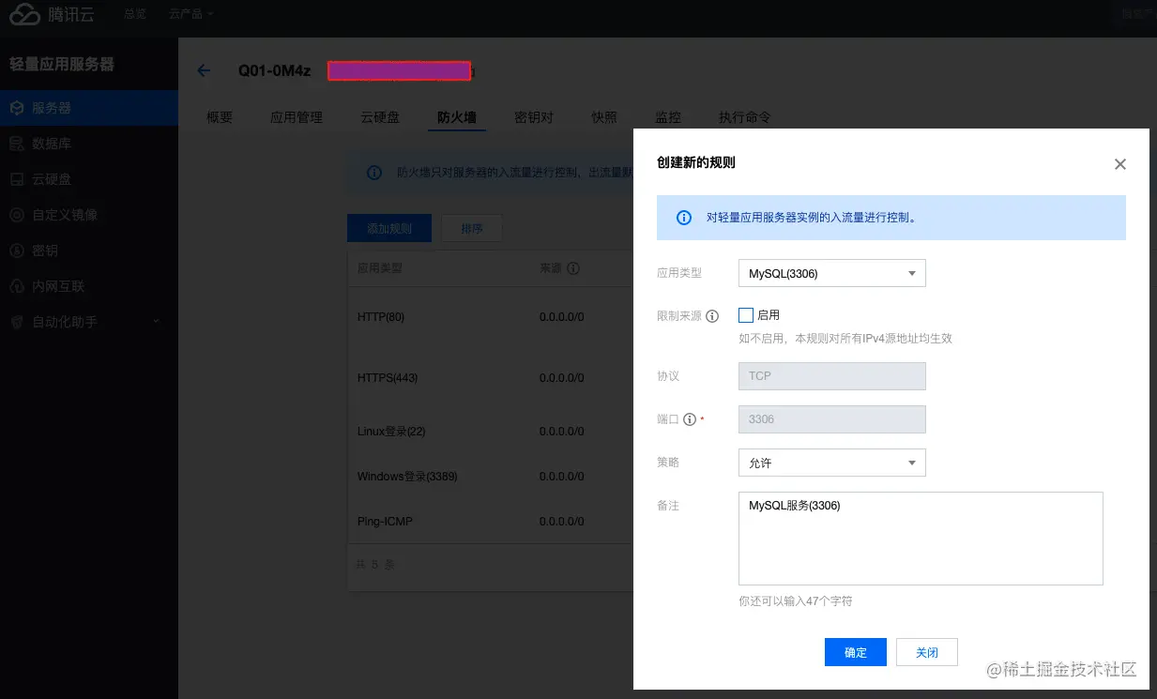Click the 内网互联 sidebar icon
The height and width of the screenshot is (699, 1157).
(15, 286)
